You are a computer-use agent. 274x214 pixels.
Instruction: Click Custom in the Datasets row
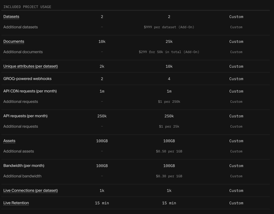(236, 17)
